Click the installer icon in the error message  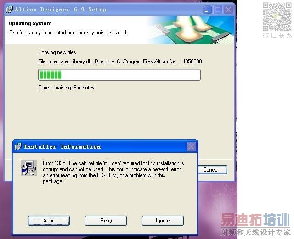pyautogui.click(x=28, y=167)
